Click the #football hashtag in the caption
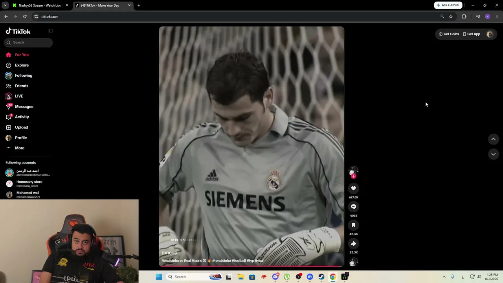Viewport: 503px width, 283px height. pos(239,261)
